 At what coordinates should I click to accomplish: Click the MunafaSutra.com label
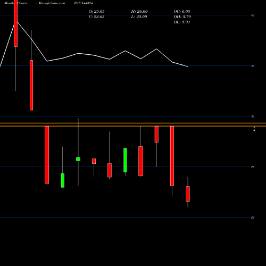(x=52, y=3)
